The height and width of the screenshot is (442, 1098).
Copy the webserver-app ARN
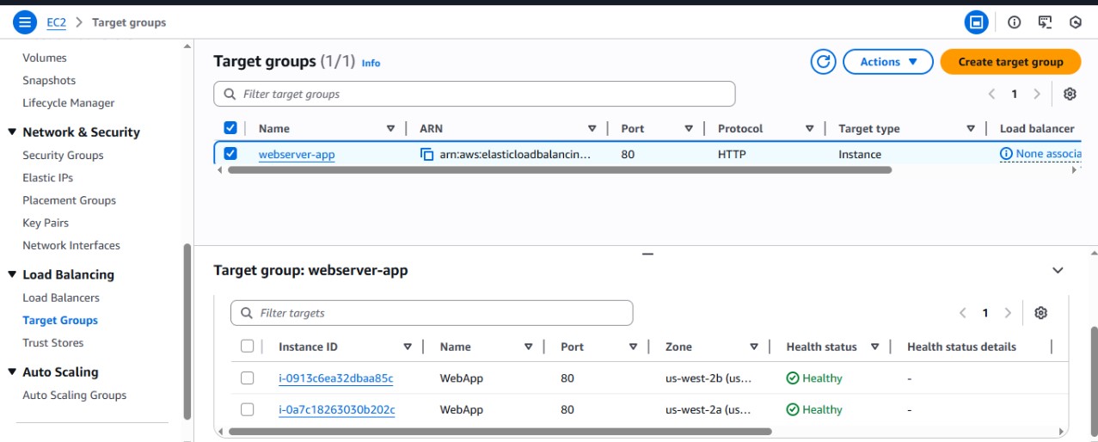[426, 155]
